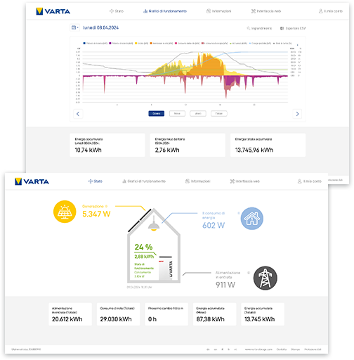Open Informazioni tab in upper window
This screenshot has height=360, width=354.
(x=218, y=11)
